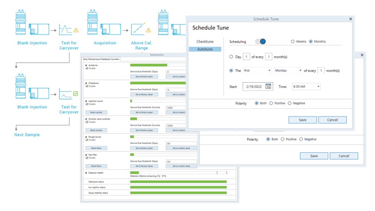Open the Start date calendar picker icon
Image resolution: width=375 pixels, height=211 pixels.
pos(268,86)
